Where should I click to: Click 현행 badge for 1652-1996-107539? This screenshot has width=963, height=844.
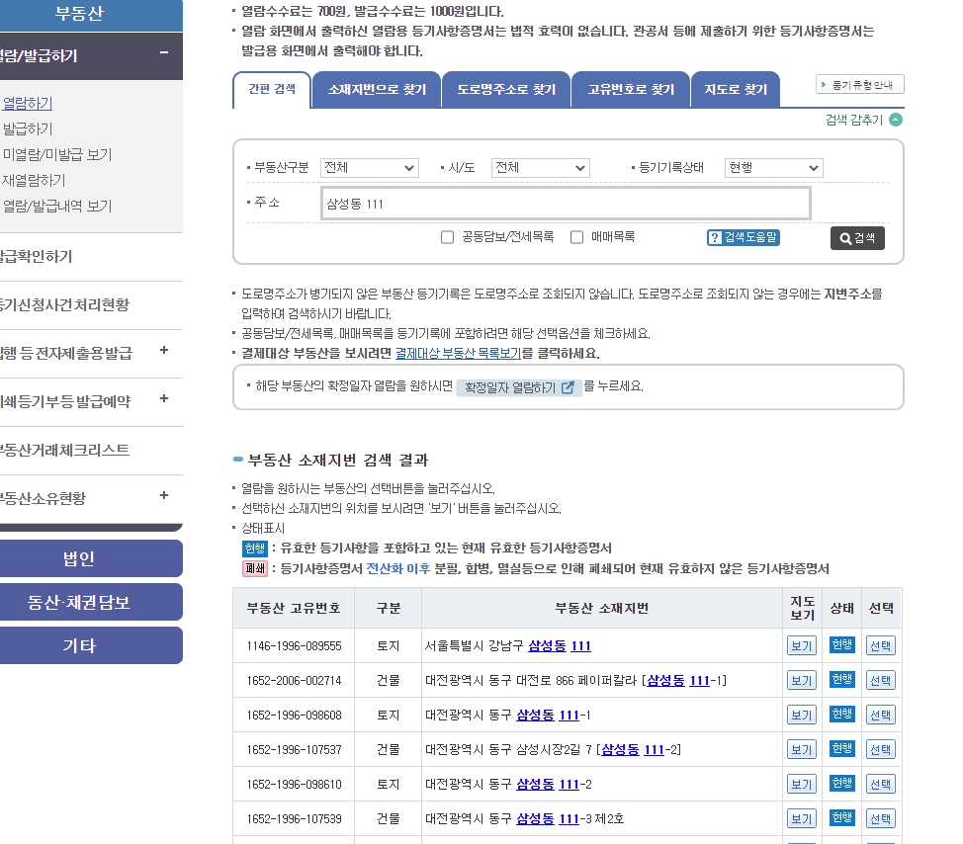[842, 817]
